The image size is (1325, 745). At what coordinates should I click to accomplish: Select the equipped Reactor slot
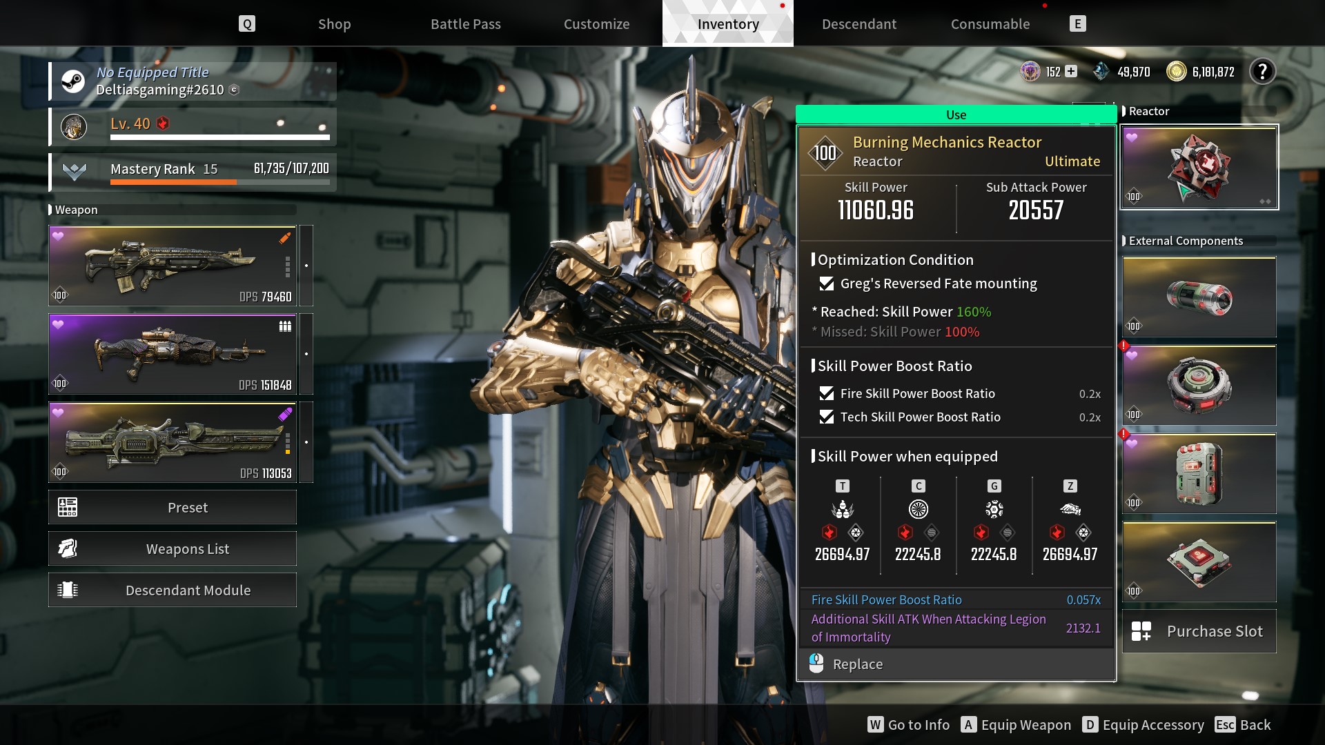point(1199,167)
